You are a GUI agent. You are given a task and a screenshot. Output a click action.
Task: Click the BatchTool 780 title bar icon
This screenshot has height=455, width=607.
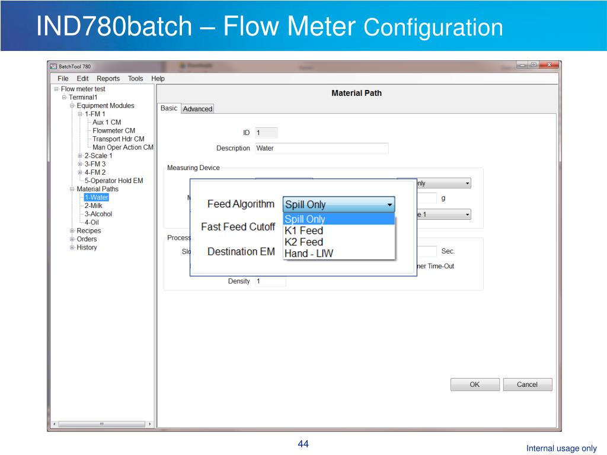(53, 66)
